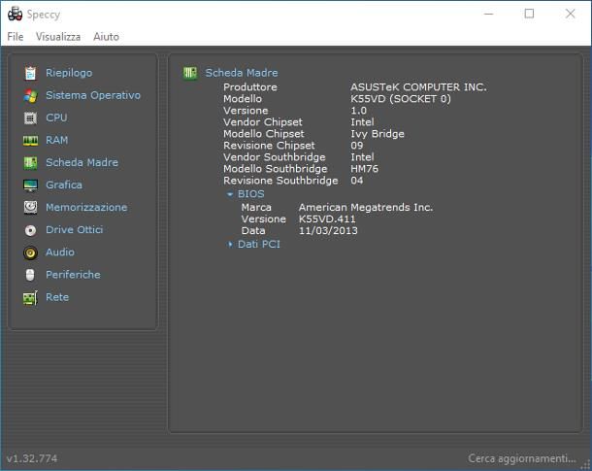Open the Visualizza menu
This screenshot has width=592, height=471.
click(58, 37)
